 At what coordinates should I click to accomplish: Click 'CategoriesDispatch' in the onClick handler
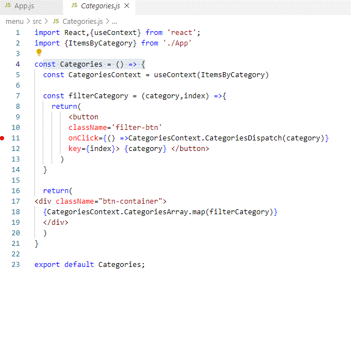pyautogui.click(x=243, y=138)
